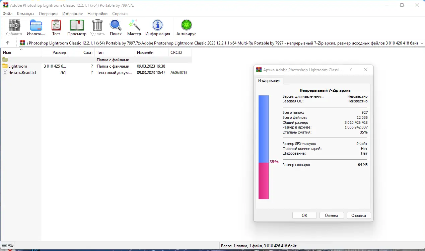The width and height of the screenshot is (425, 251).
Task: Click the Извлечь toolbar icon
Action: [x=36, y=25]
